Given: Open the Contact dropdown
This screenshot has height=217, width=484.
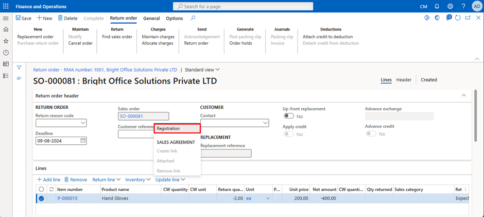Looking at the screenshot, I should (265, 123).
